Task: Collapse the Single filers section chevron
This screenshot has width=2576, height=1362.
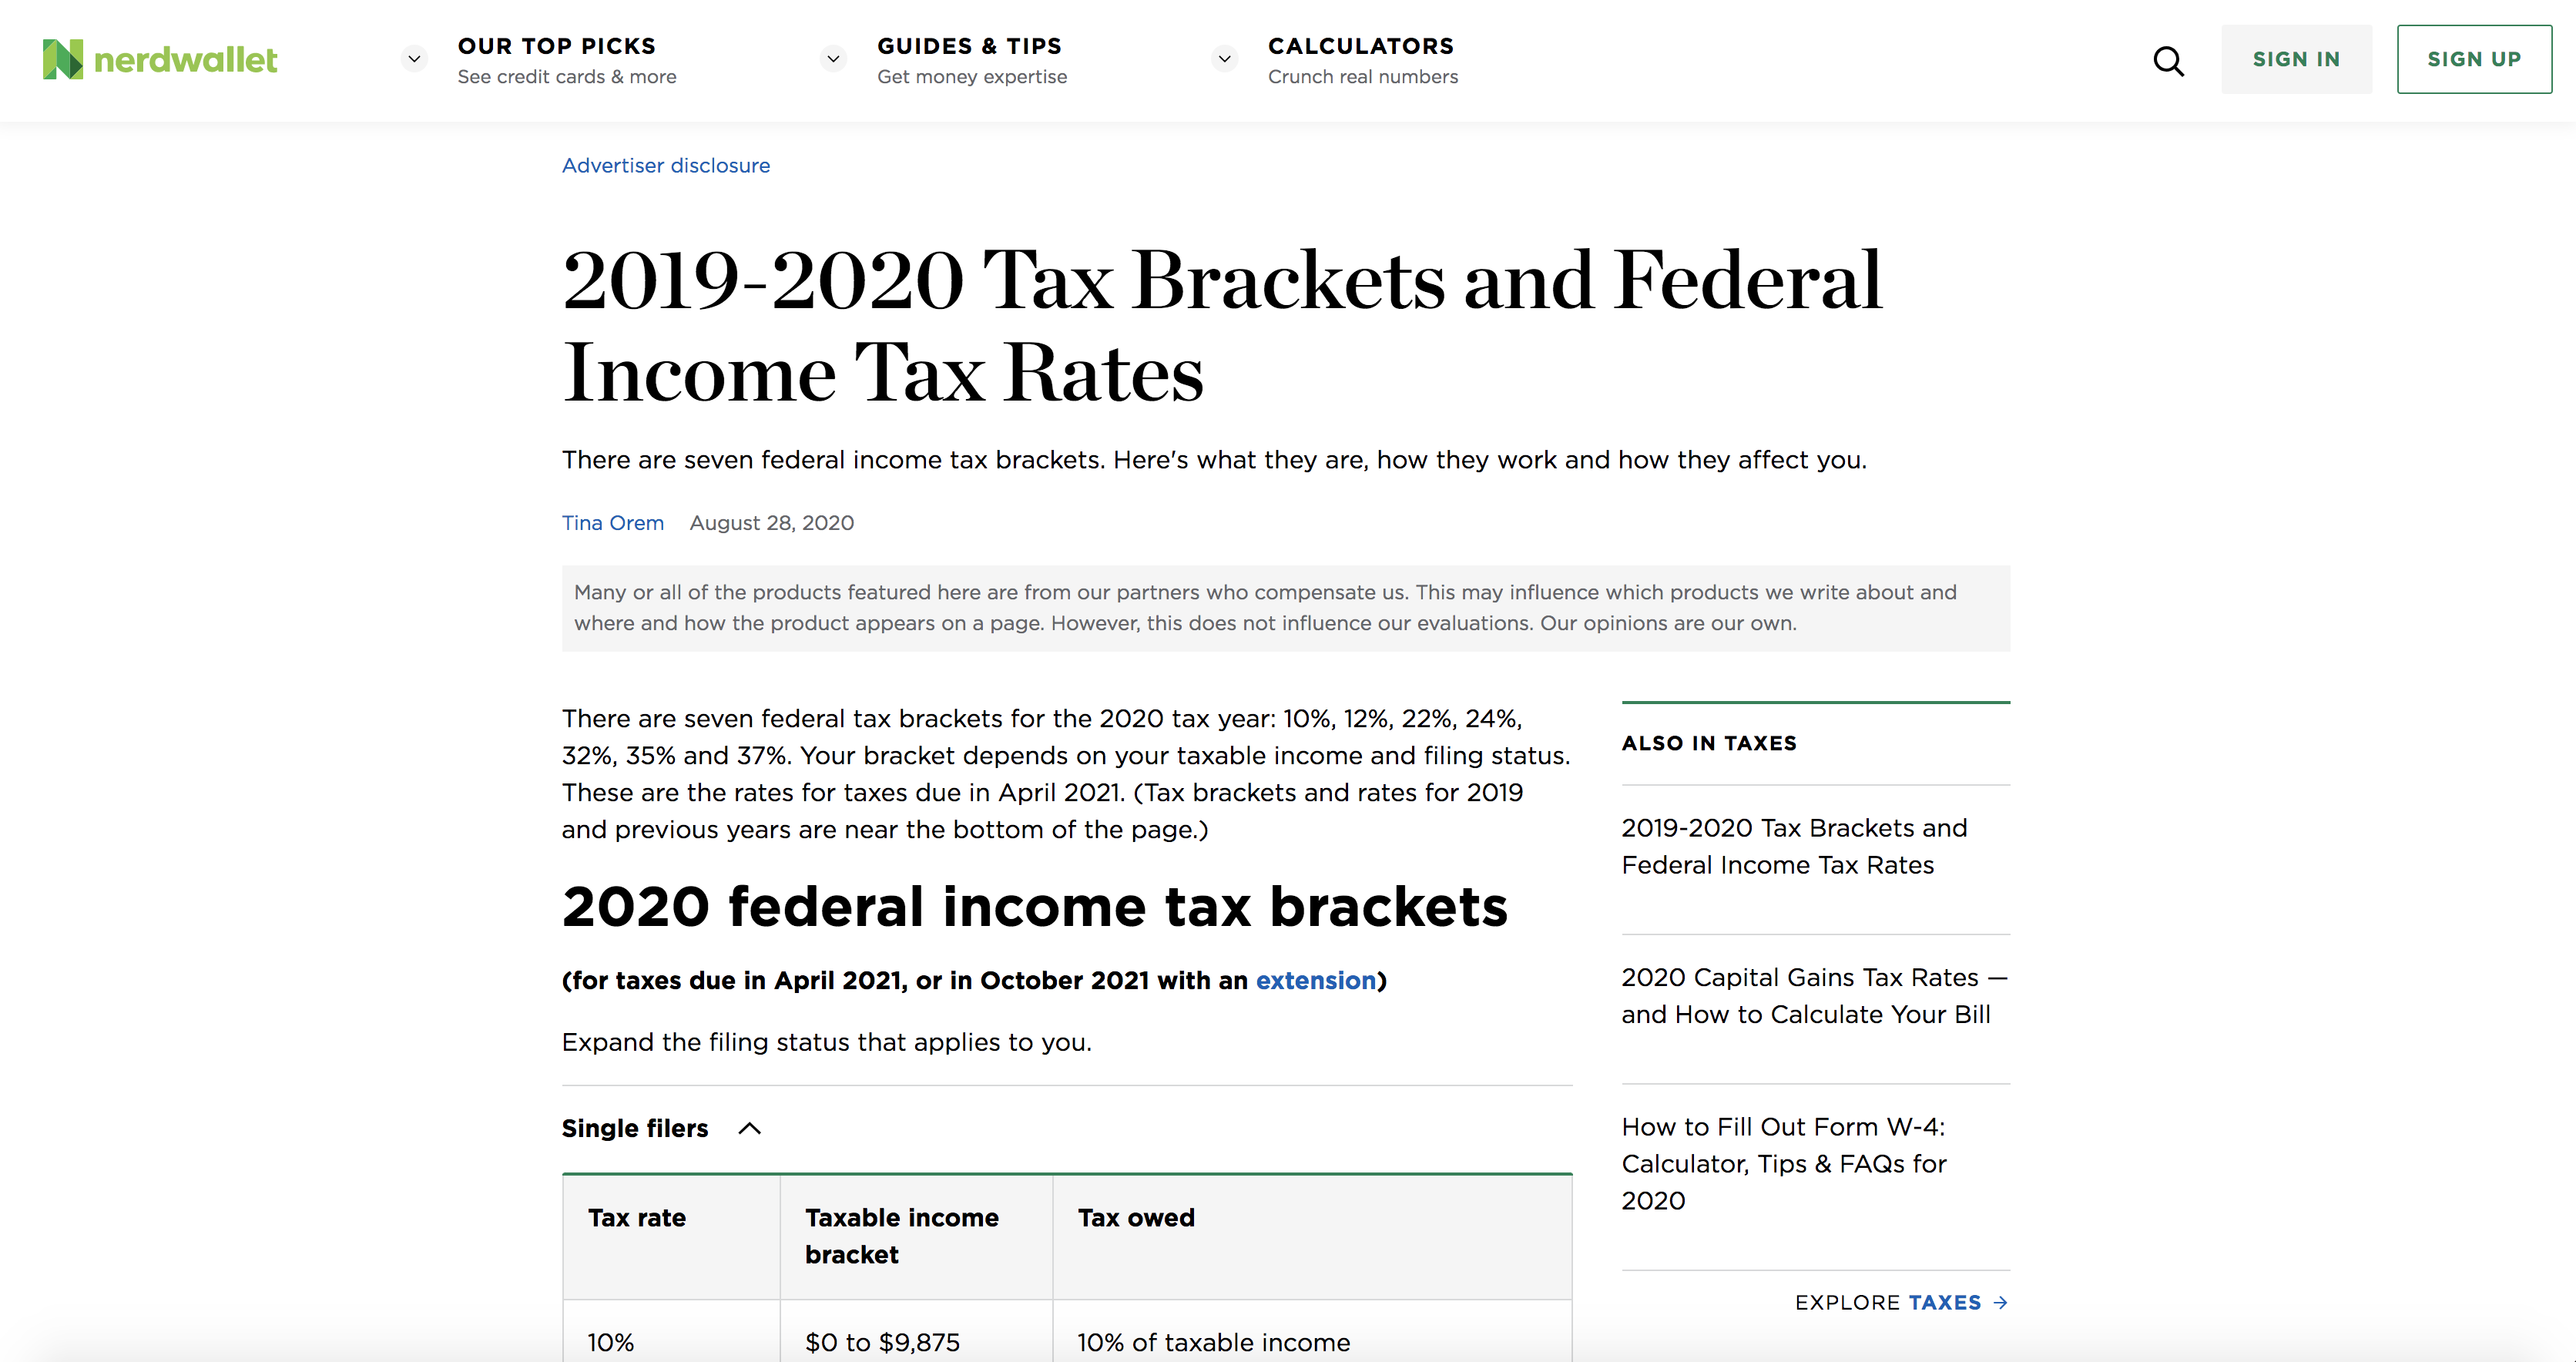Action: (x=751, y=1127)
